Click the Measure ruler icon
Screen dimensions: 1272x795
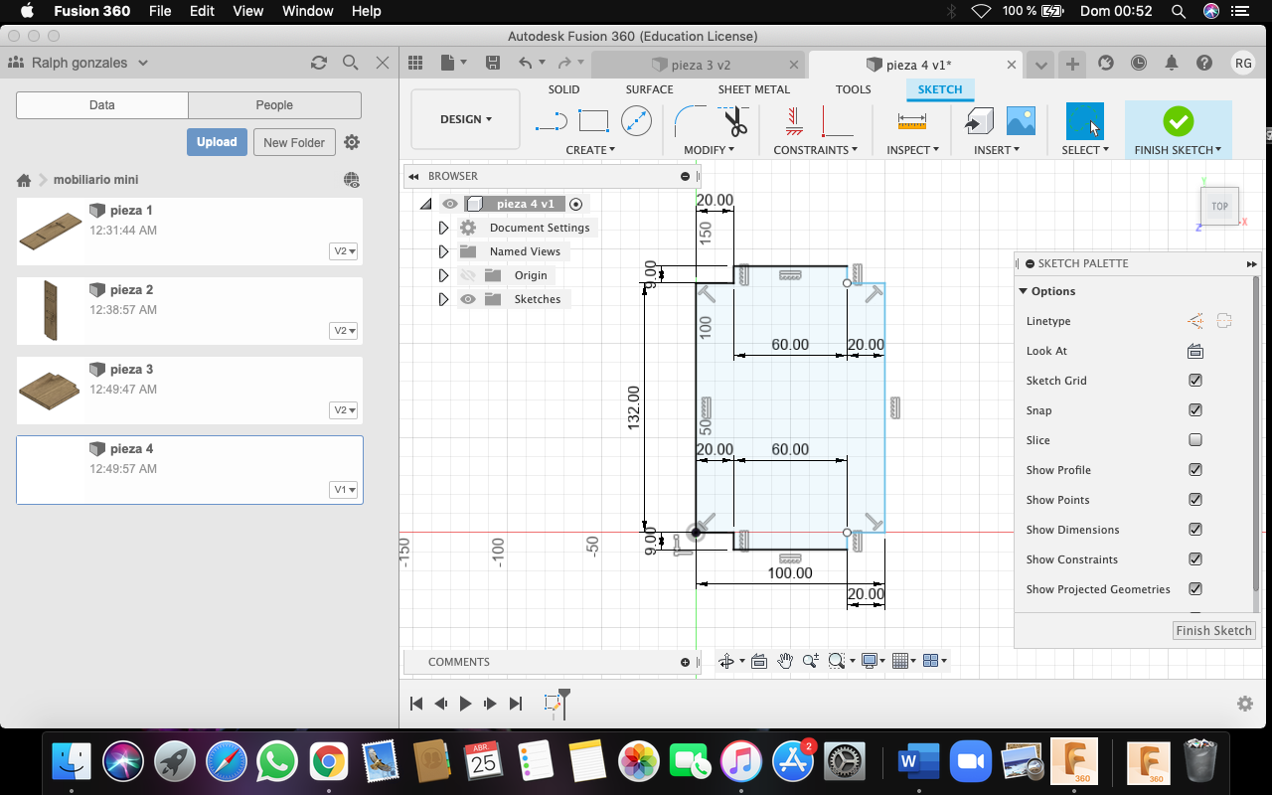pyautogui.click(x=911, y=121)
